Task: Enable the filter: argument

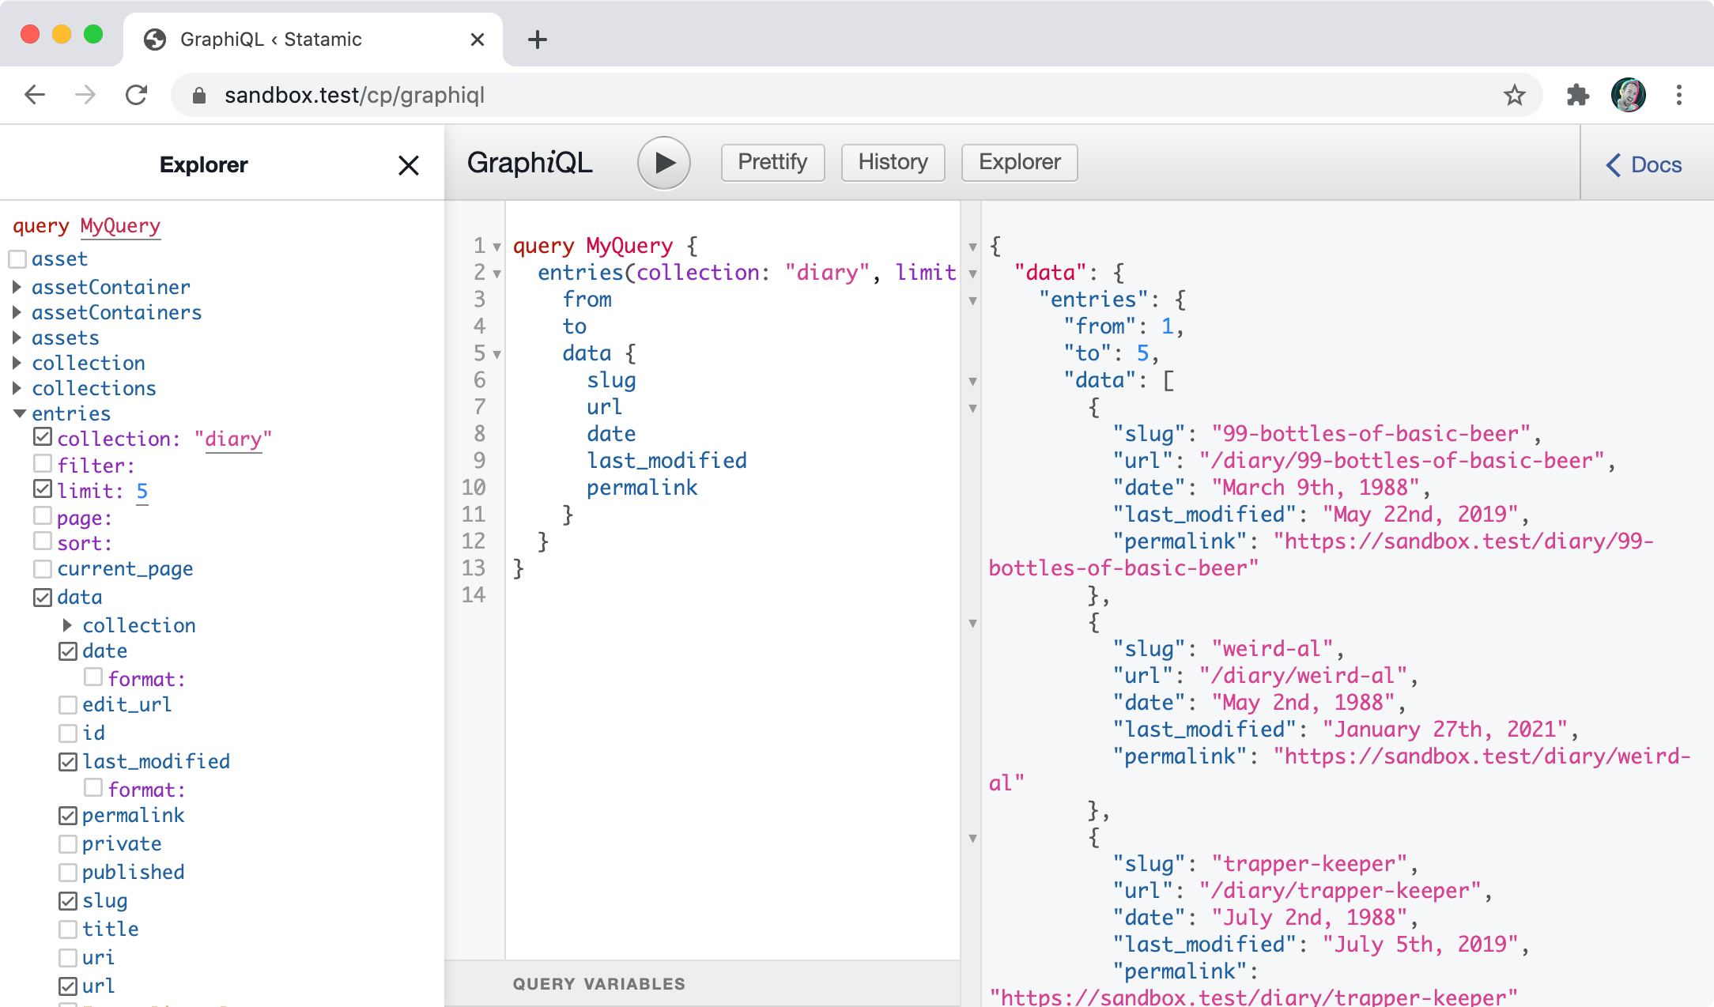Action: (x=43, y=464)
